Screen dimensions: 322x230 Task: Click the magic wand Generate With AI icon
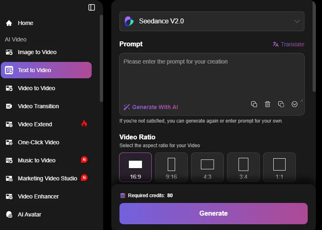(127, 107)
